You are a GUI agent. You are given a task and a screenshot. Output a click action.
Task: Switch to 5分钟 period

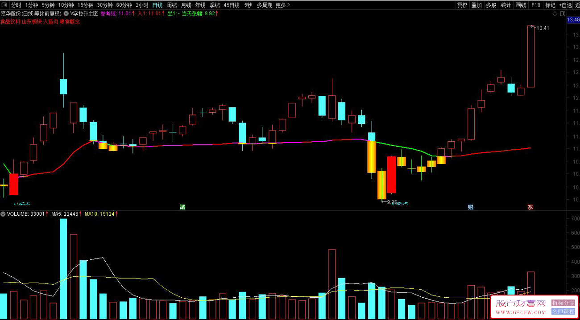click(x=48, y=5)
